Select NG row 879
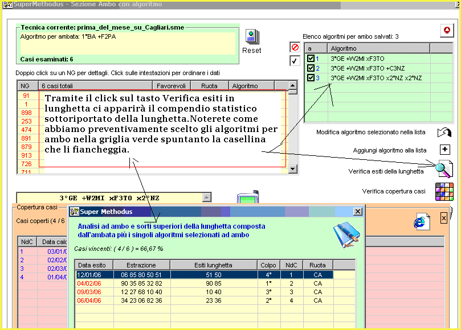This screenshot has height=330, width=461. (26, 147)
